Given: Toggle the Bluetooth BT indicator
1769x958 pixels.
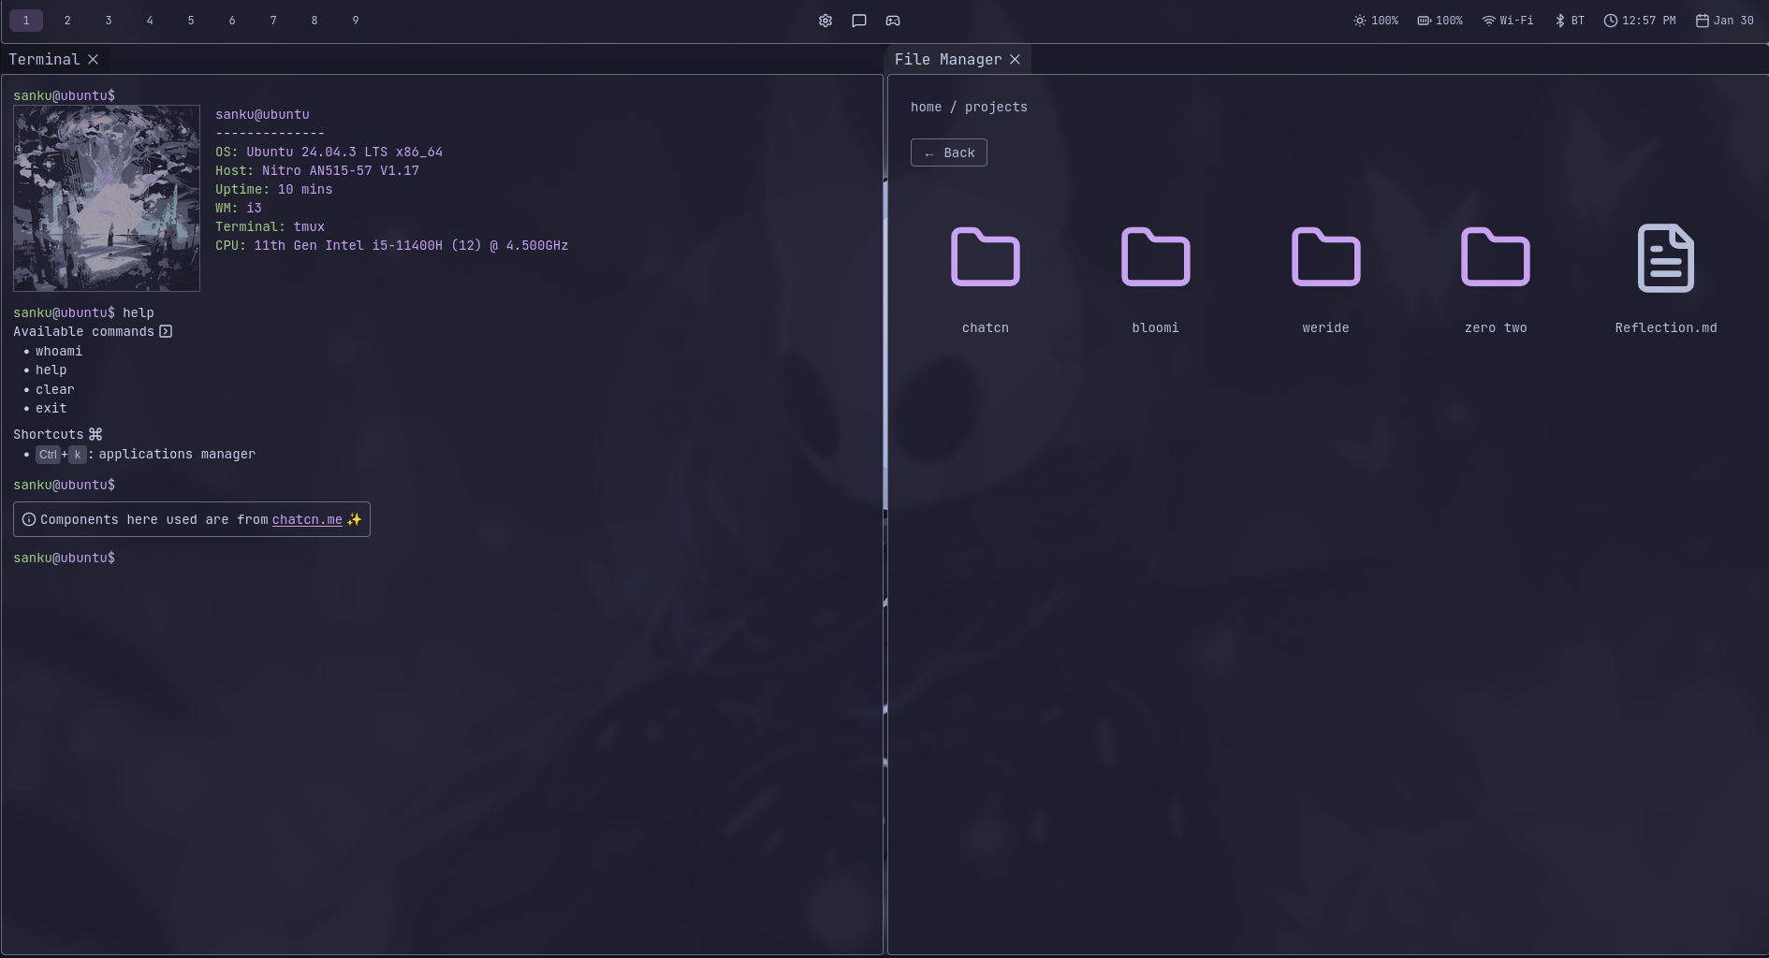Looking at the screenshot, I should pyautogui.click(x=1570, y=21).
